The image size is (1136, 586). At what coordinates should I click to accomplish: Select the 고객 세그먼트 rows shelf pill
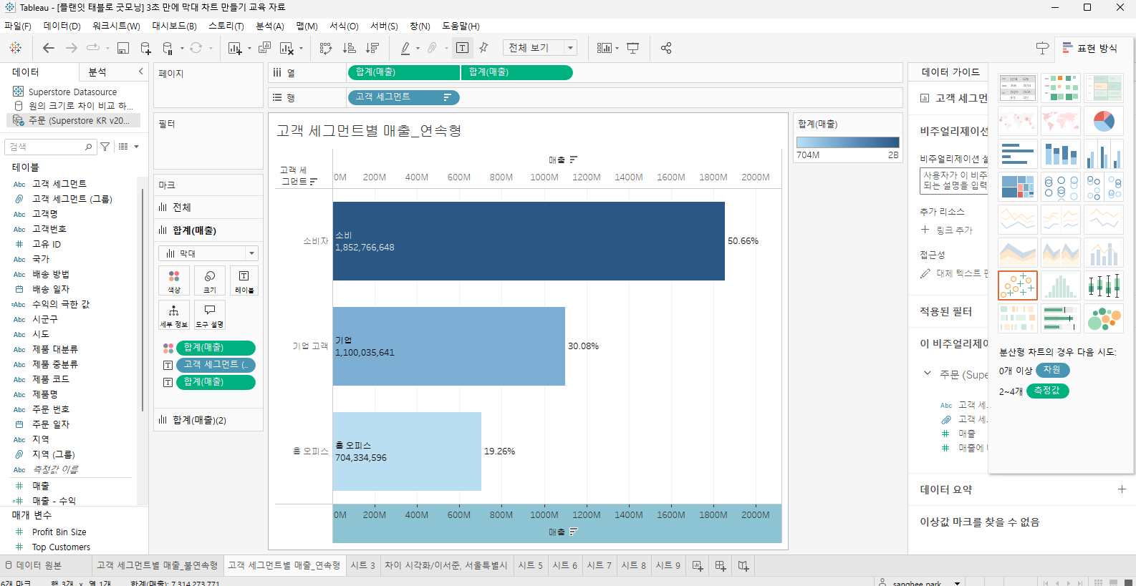(x=403, y=97)
